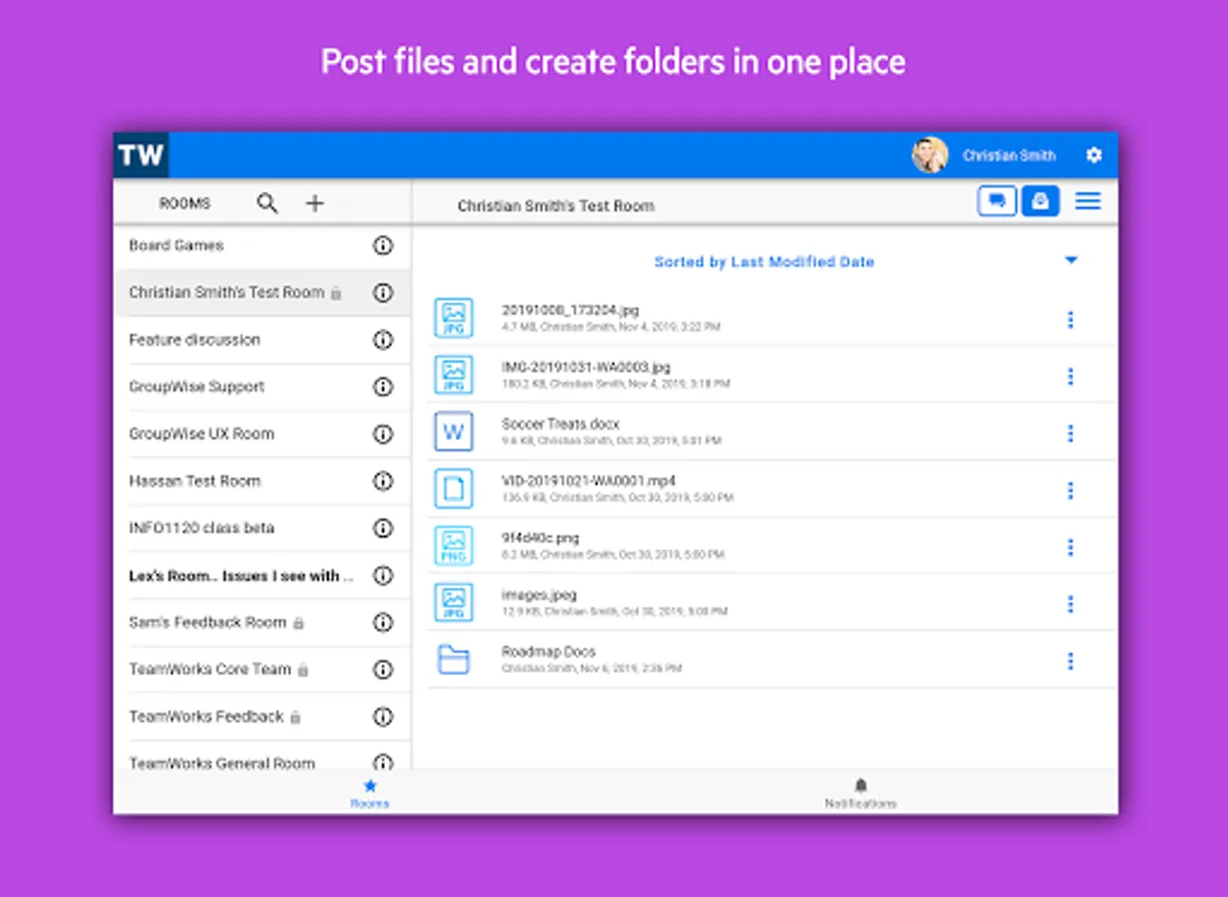1228x897 pixels.
Task: Open the hamburger menu icon
Action: coord(1087,201)
